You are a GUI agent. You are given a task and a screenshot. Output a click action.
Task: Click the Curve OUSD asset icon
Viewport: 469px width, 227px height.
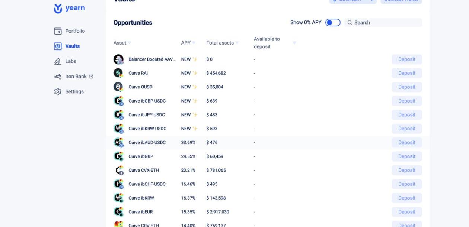tap(118, 87)
